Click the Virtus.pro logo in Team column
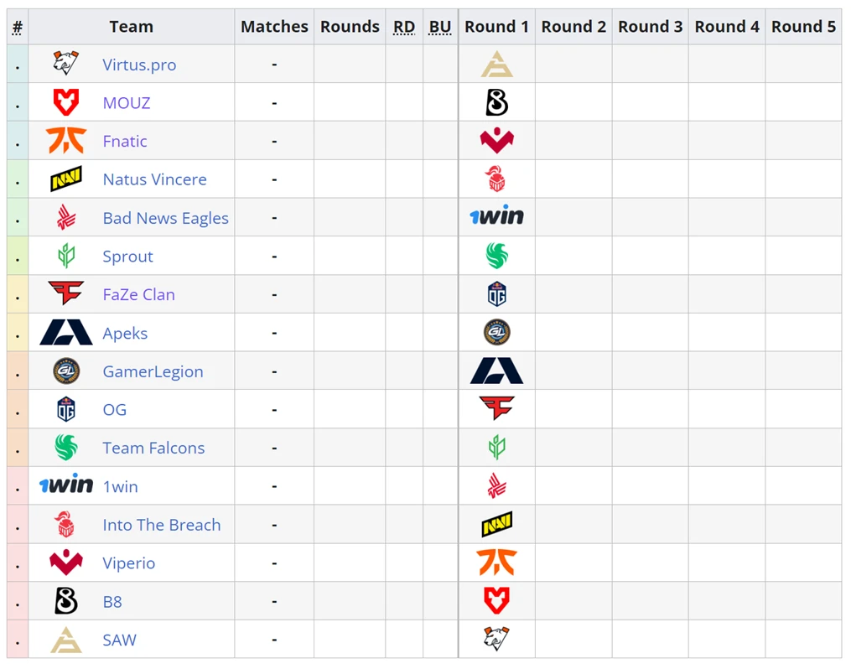The width and height of the screenshot is (851, 669). pyautogui.click(x=65, y=64)
